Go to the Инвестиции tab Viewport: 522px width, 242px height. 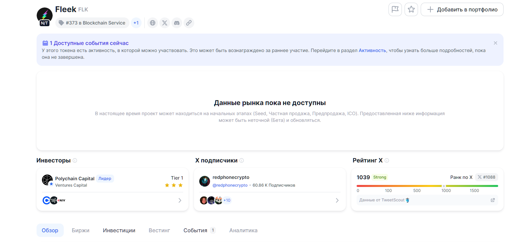coord(119,230)
